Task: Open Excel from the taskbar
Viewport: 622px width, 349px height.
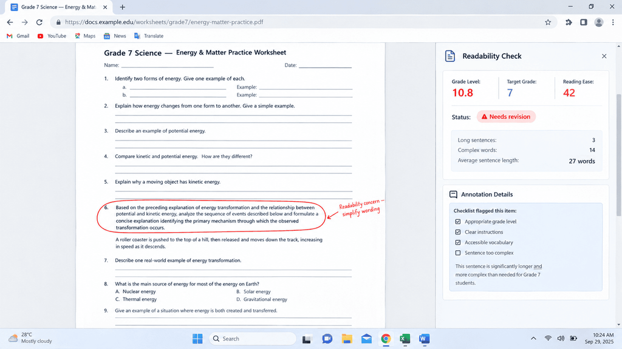Action: point(405,339)
